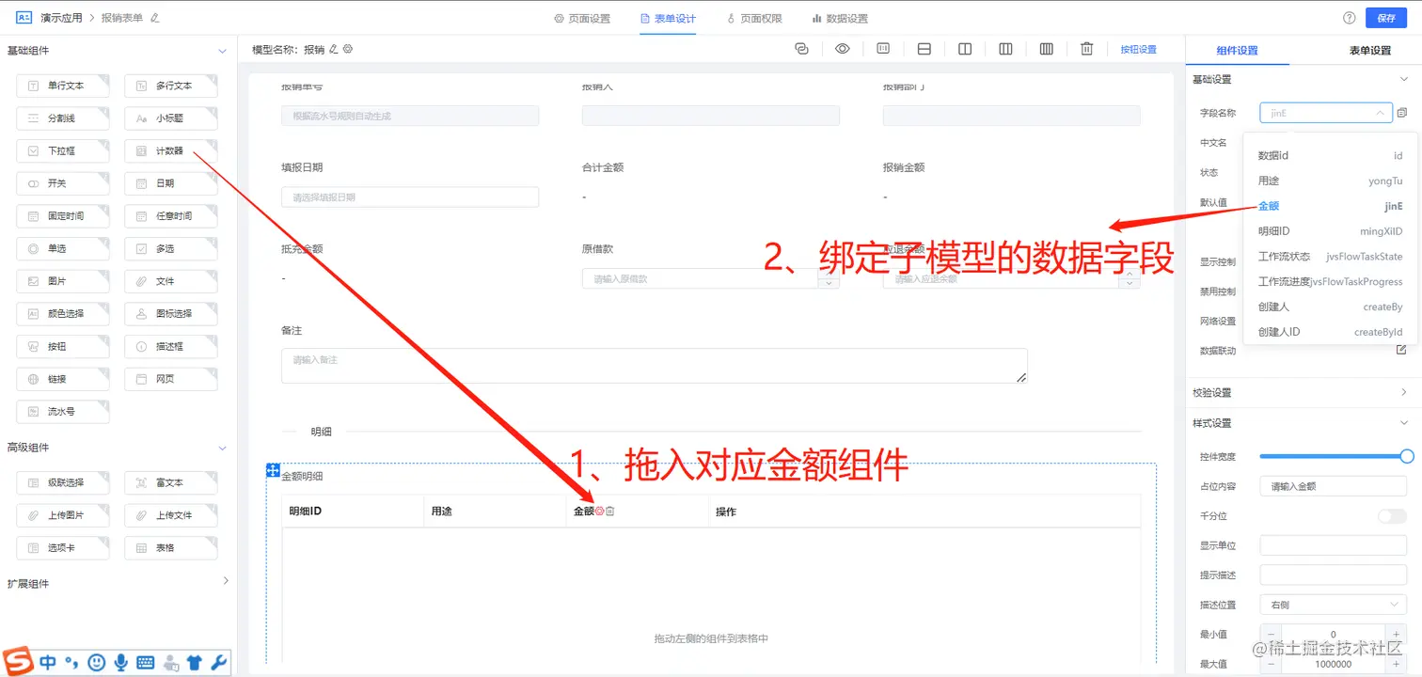Click the 填报日期 date input
The height and width of the screenshot is (677, 1422).
click(x=410, y=197)
